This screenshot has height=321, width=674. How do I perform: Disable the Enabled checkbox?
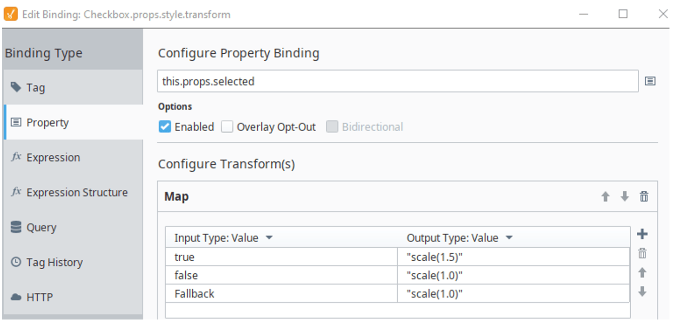(165, 127)
